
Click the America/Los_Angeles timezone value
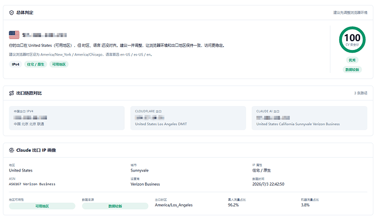(174, 205)
